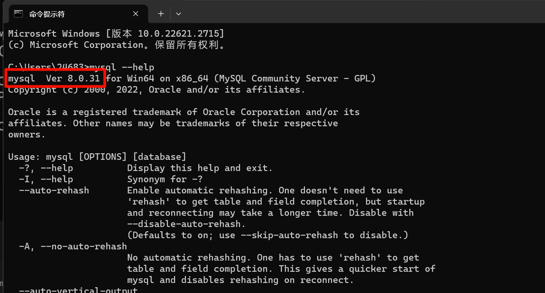Click the Usage: mysql [OPTIONS] line

[97, 156]
